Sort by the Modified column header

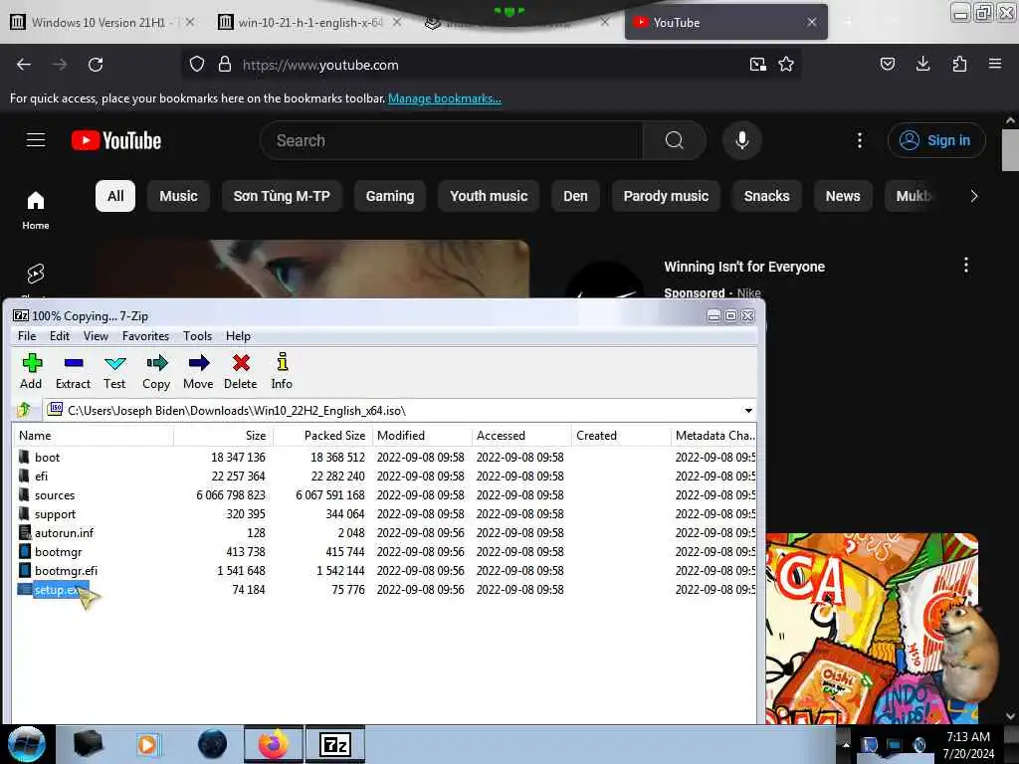422,436
